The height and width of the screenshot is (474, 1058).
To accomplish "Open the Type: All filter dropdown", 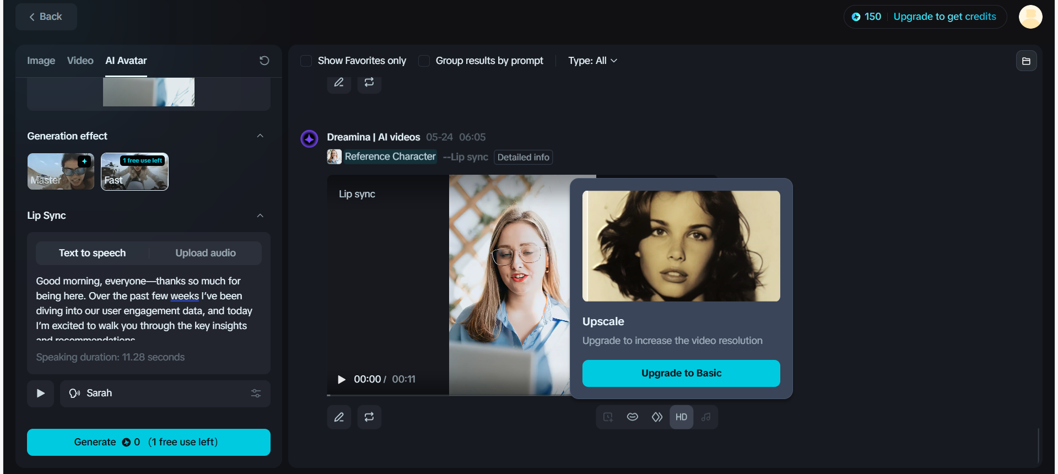I will point(592,61).
